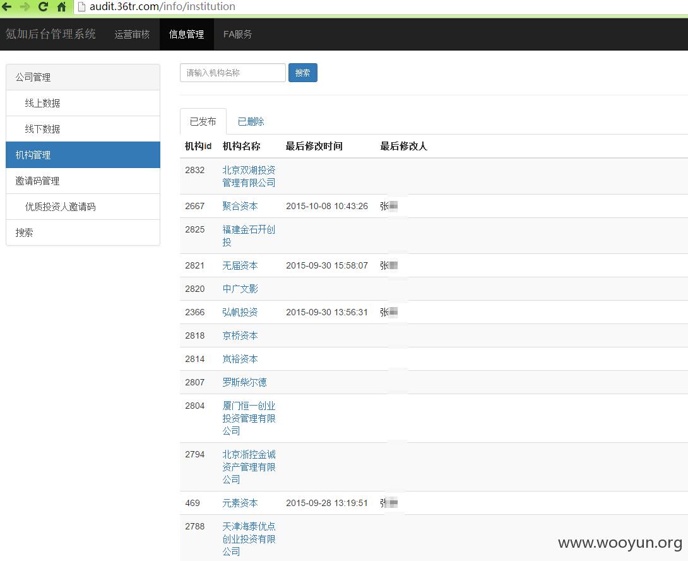688x561 pixels.
Task: Open 搜索 in the sidebar
Action: pos(83,232)
